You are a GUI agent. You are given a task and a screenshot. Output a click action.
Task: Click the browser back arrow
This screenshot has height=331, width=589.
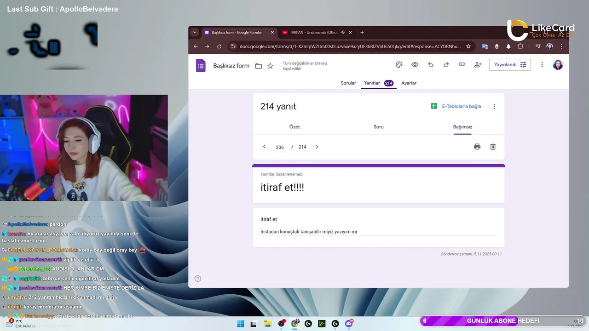pos(196,46)
